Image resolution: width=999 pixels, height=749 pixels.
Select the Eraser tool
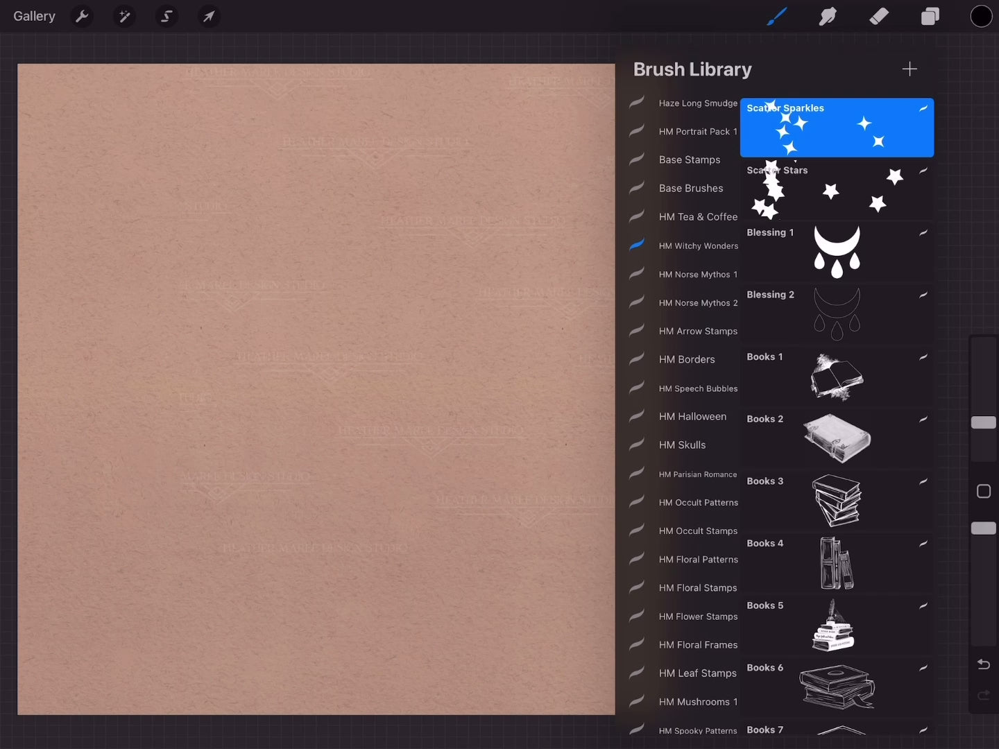(879, 16)
